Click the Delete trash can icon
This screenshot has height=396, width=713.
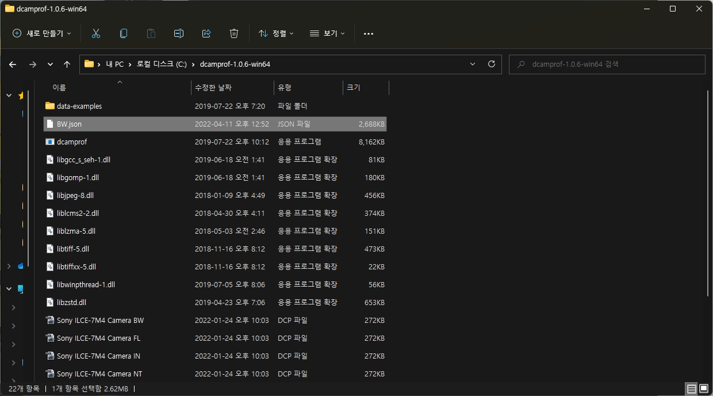[234, 33]
